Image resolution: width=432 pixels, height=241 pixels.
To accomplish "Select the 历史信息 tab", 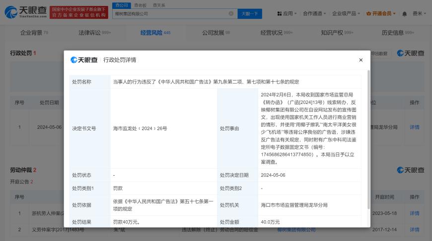I will [398, 33].
